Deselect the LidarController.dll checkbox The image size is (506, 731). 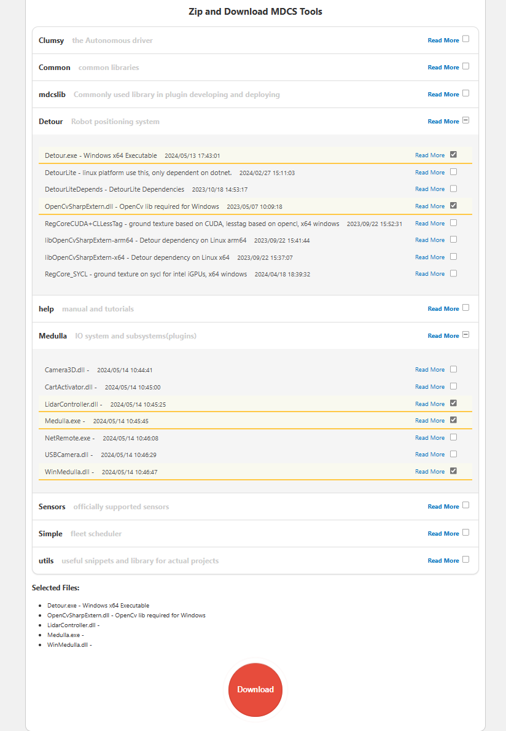tap(453, 404)
